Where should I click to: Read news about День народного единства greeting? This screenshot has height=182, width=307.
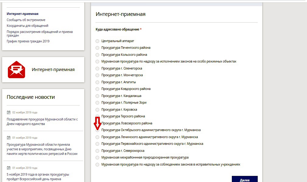pos(42,122)
